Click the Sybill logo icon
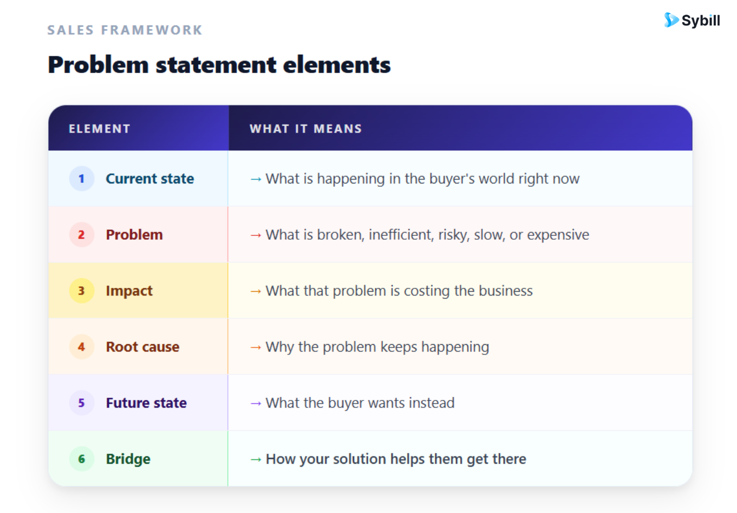737x513 pixels. [671, 20]
